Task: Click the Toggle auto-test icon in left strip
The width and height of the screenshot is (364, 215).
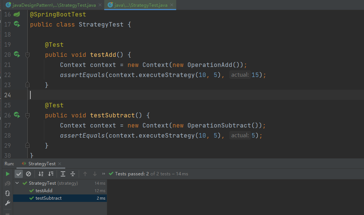Action: coord(7,193)
